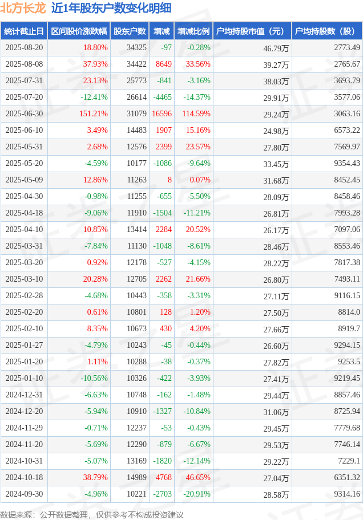
Task: Click the 户均持股市值（元） header
Action: pyautogui.click(x=252, y=31)
